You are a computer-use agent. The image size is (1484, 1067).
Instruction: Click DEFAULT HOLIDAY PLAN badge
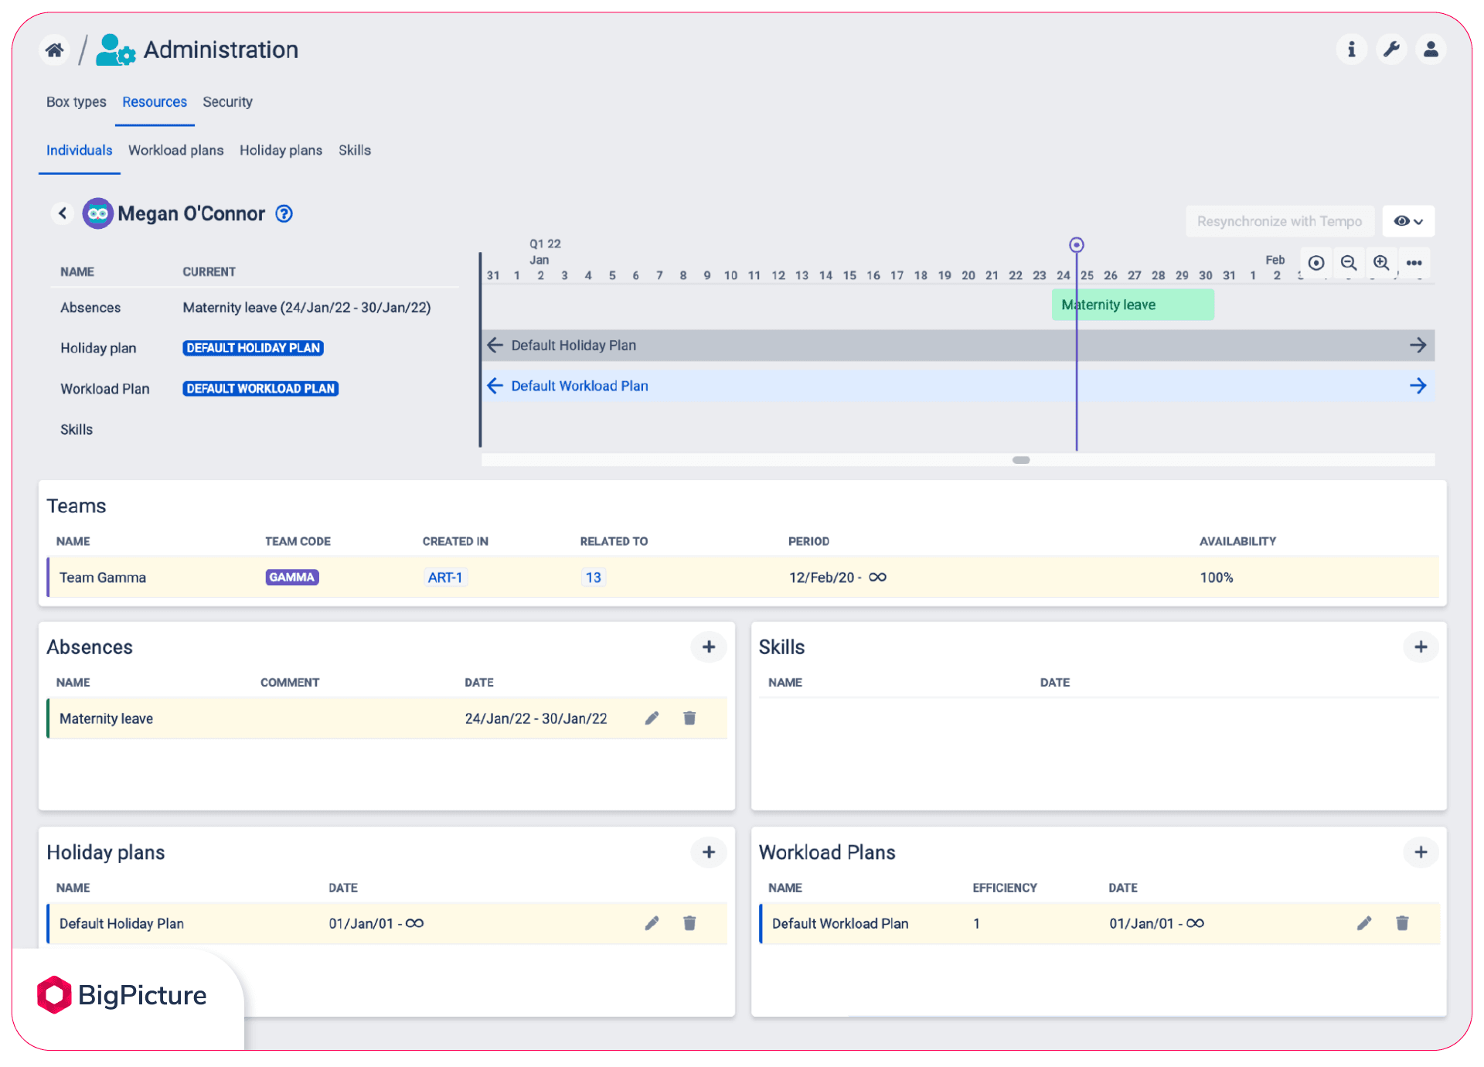coord(253,348)
